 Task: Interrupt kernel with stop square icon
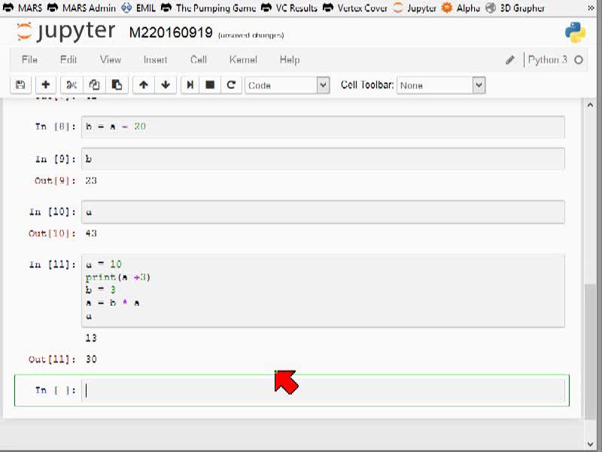210,85
